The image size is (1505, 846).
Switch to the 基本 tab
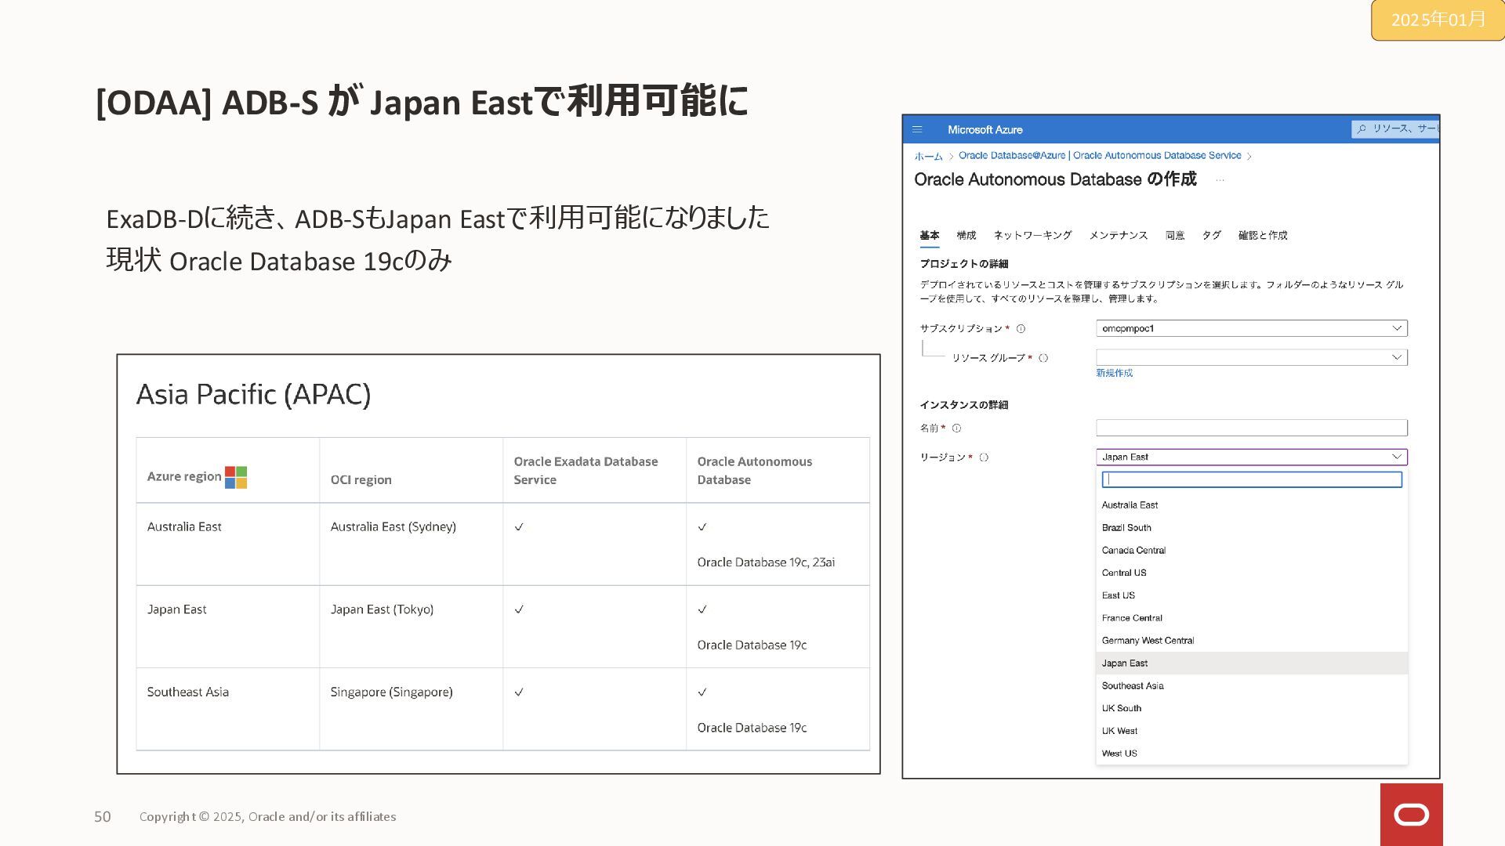[x=929, y=236]
